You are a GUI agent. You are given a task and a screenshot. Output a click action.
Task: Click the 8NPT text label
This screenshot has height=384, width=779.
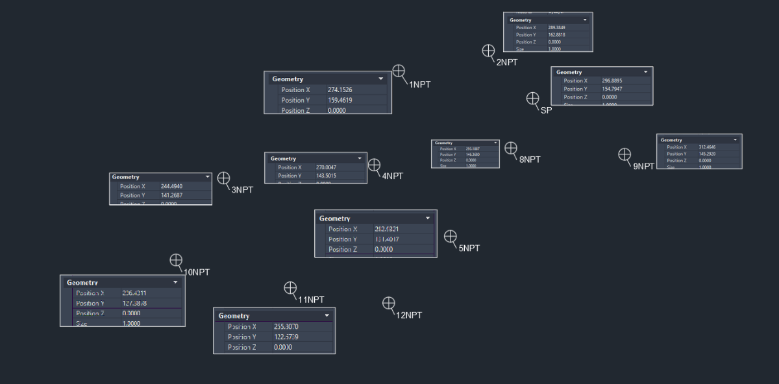pos(530,160)
